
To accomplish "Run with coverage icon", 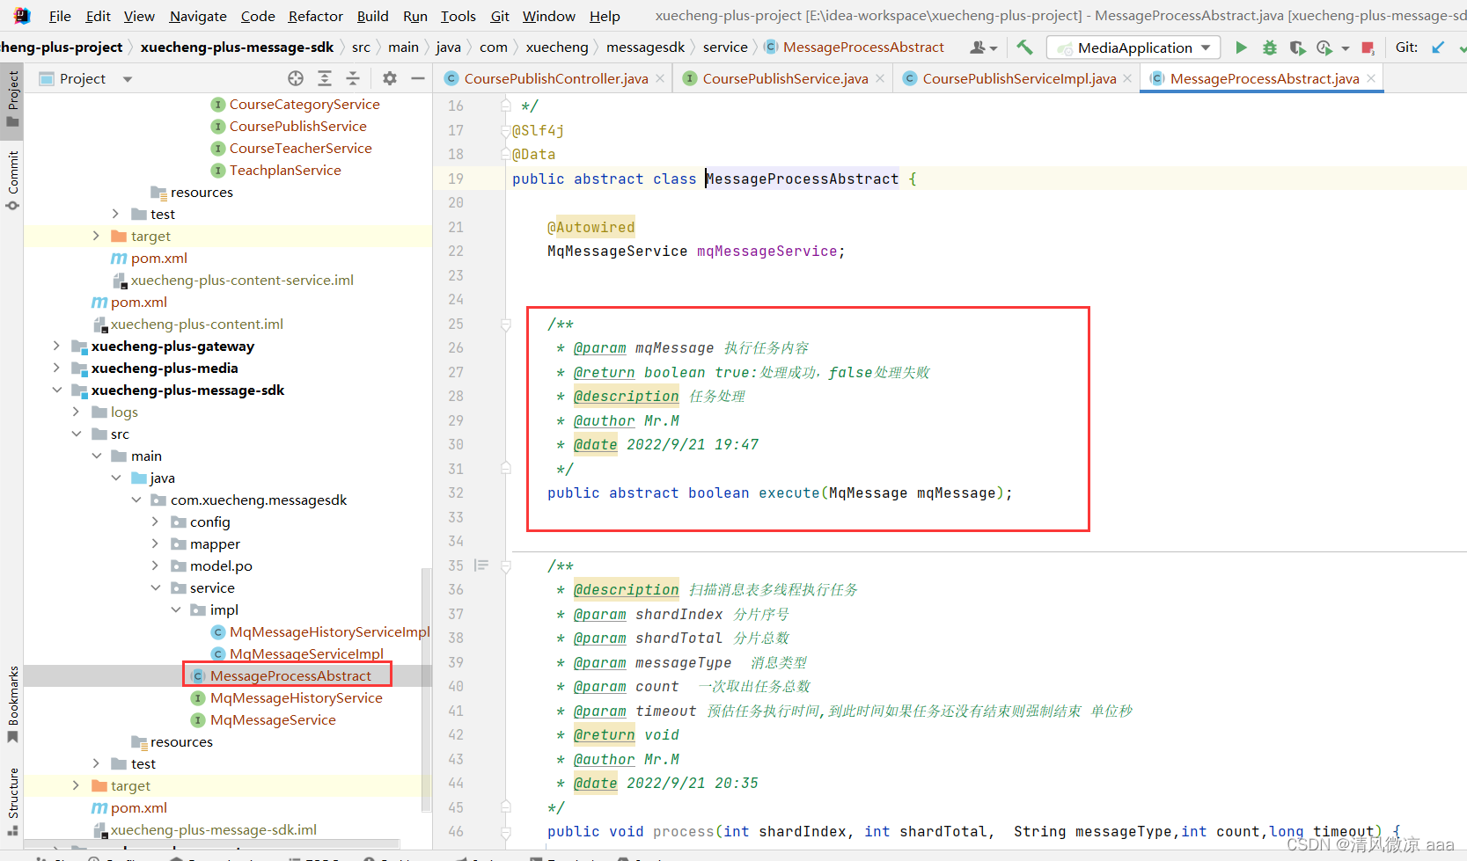I will (1297, 47).
